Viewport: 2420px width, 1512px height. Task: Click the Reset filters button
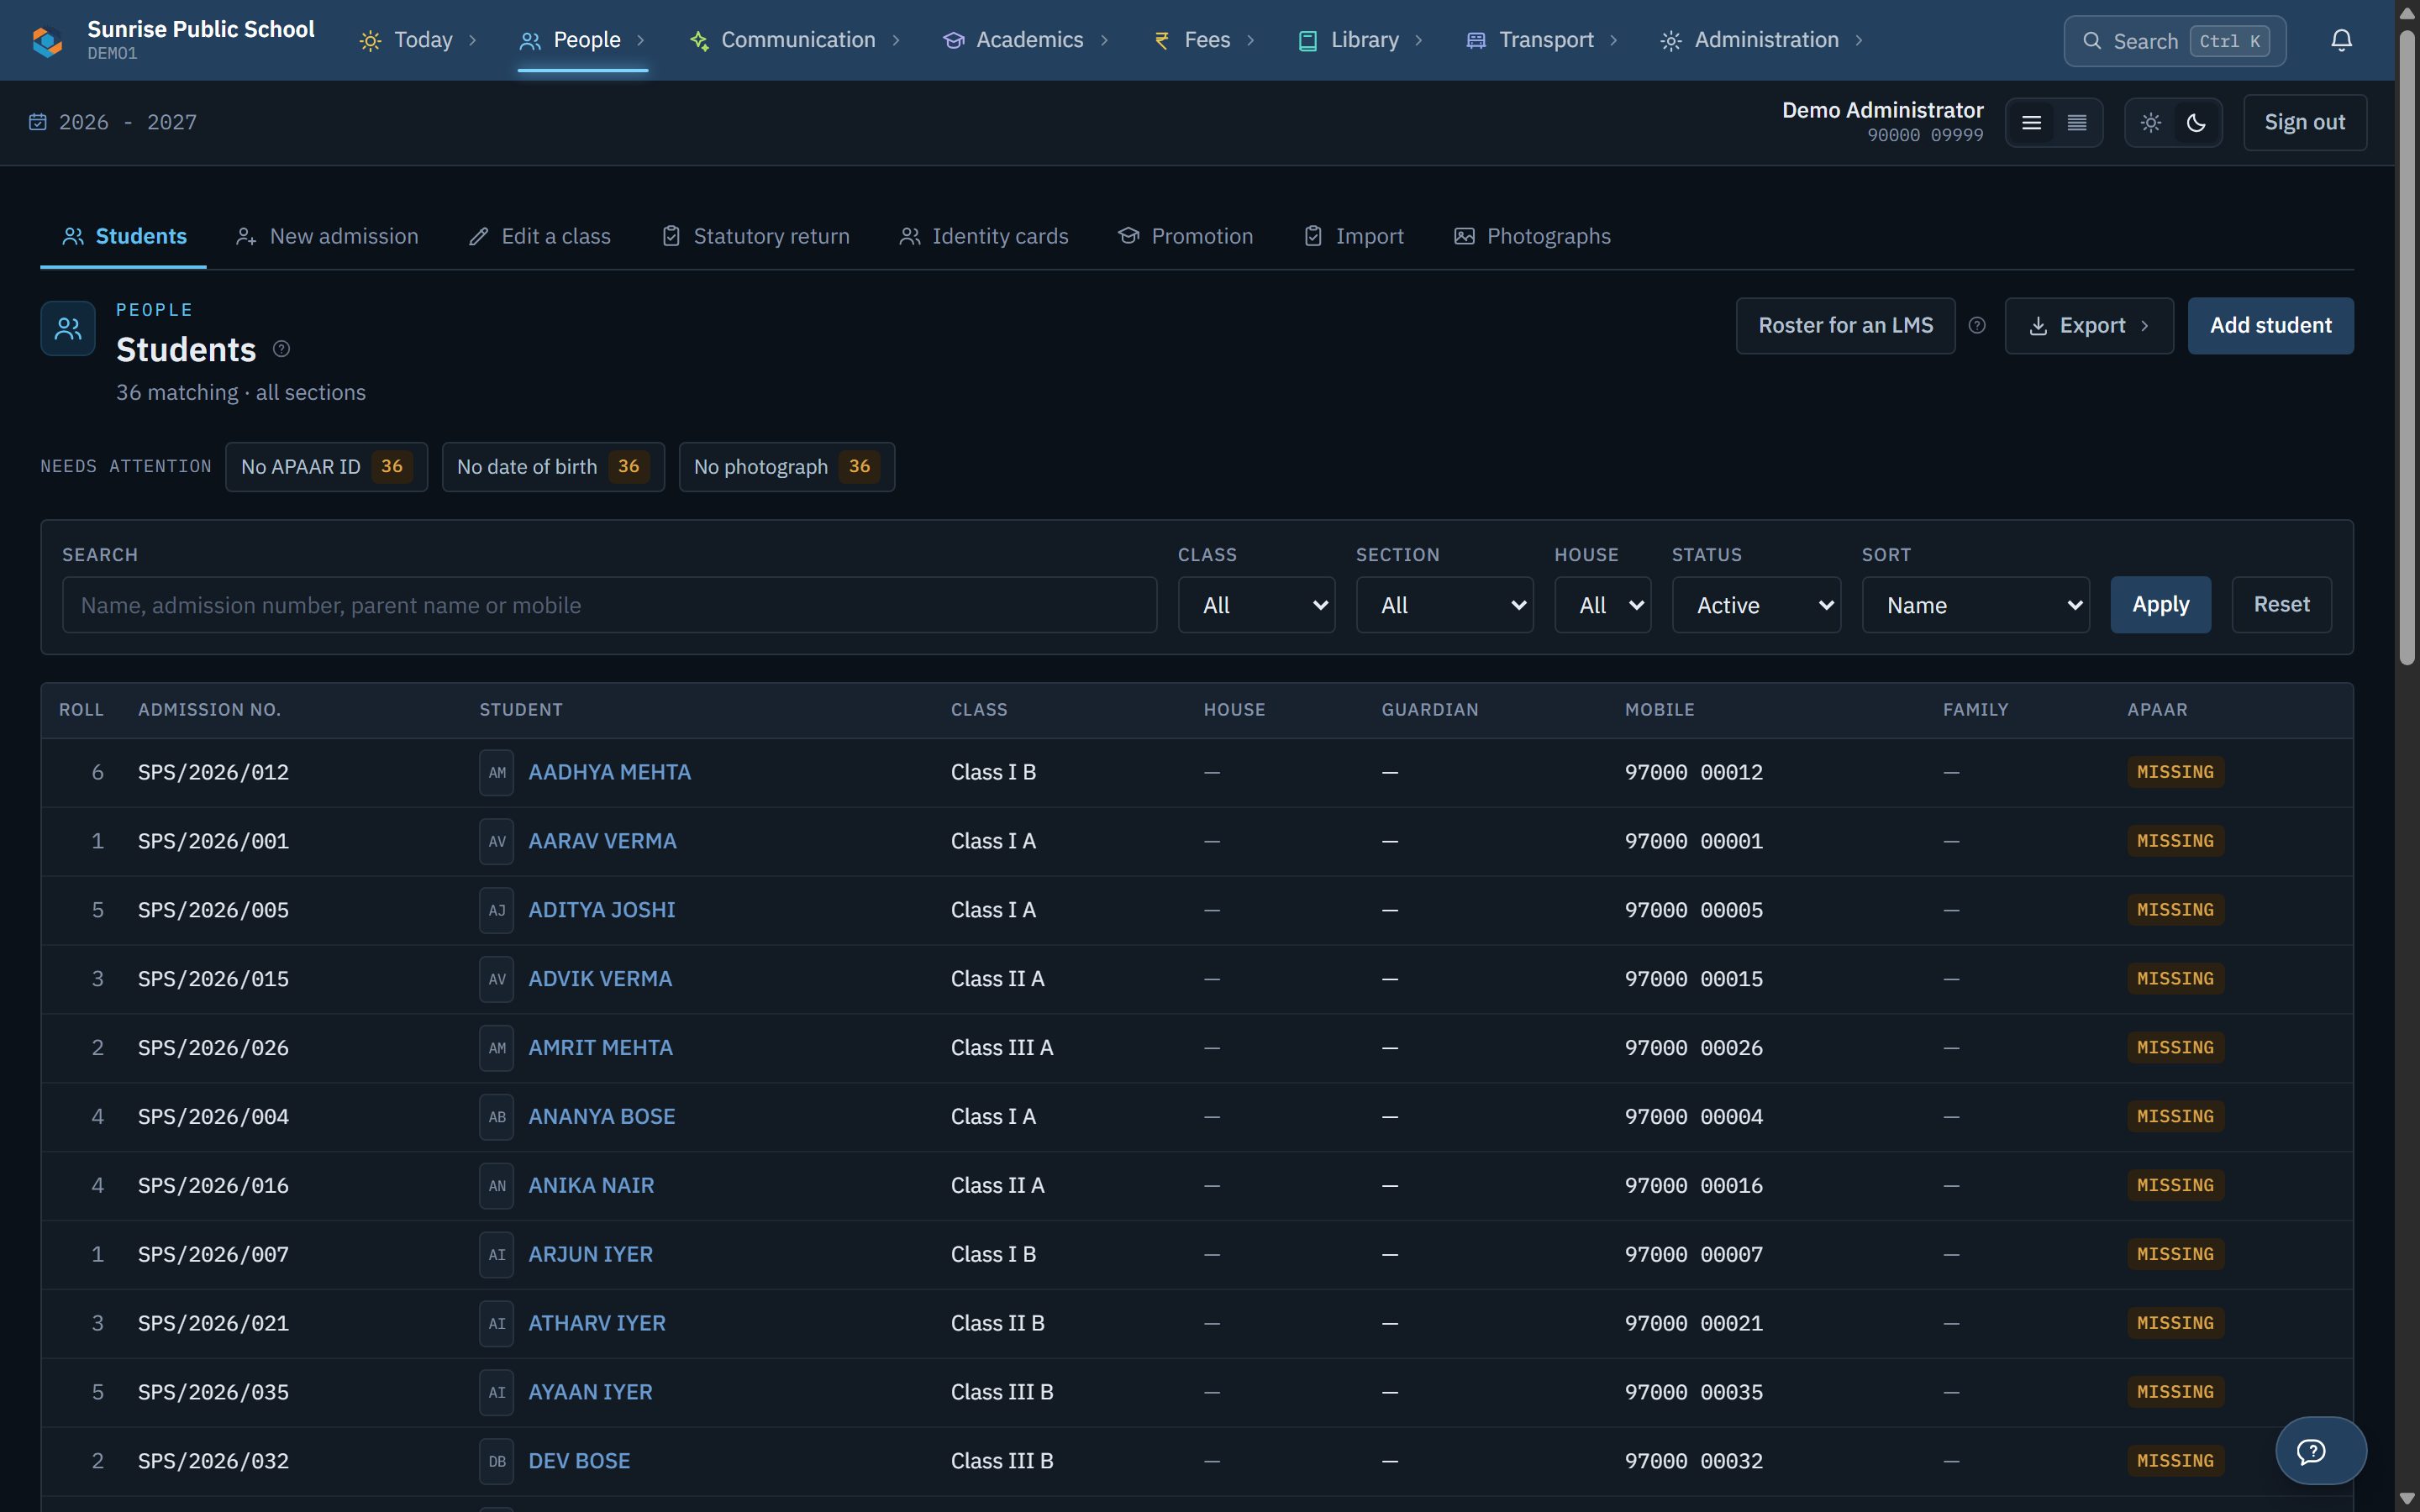click(2281, 605)
